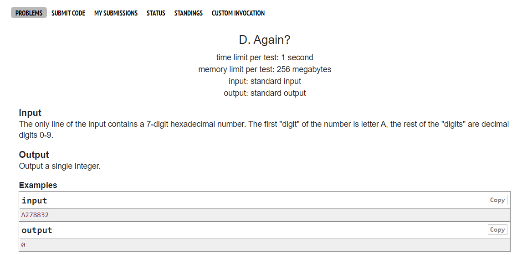This screenshot has height=255, width=517.
Task: Click the memory limit per test line
Action: click(x=265, y=69)
